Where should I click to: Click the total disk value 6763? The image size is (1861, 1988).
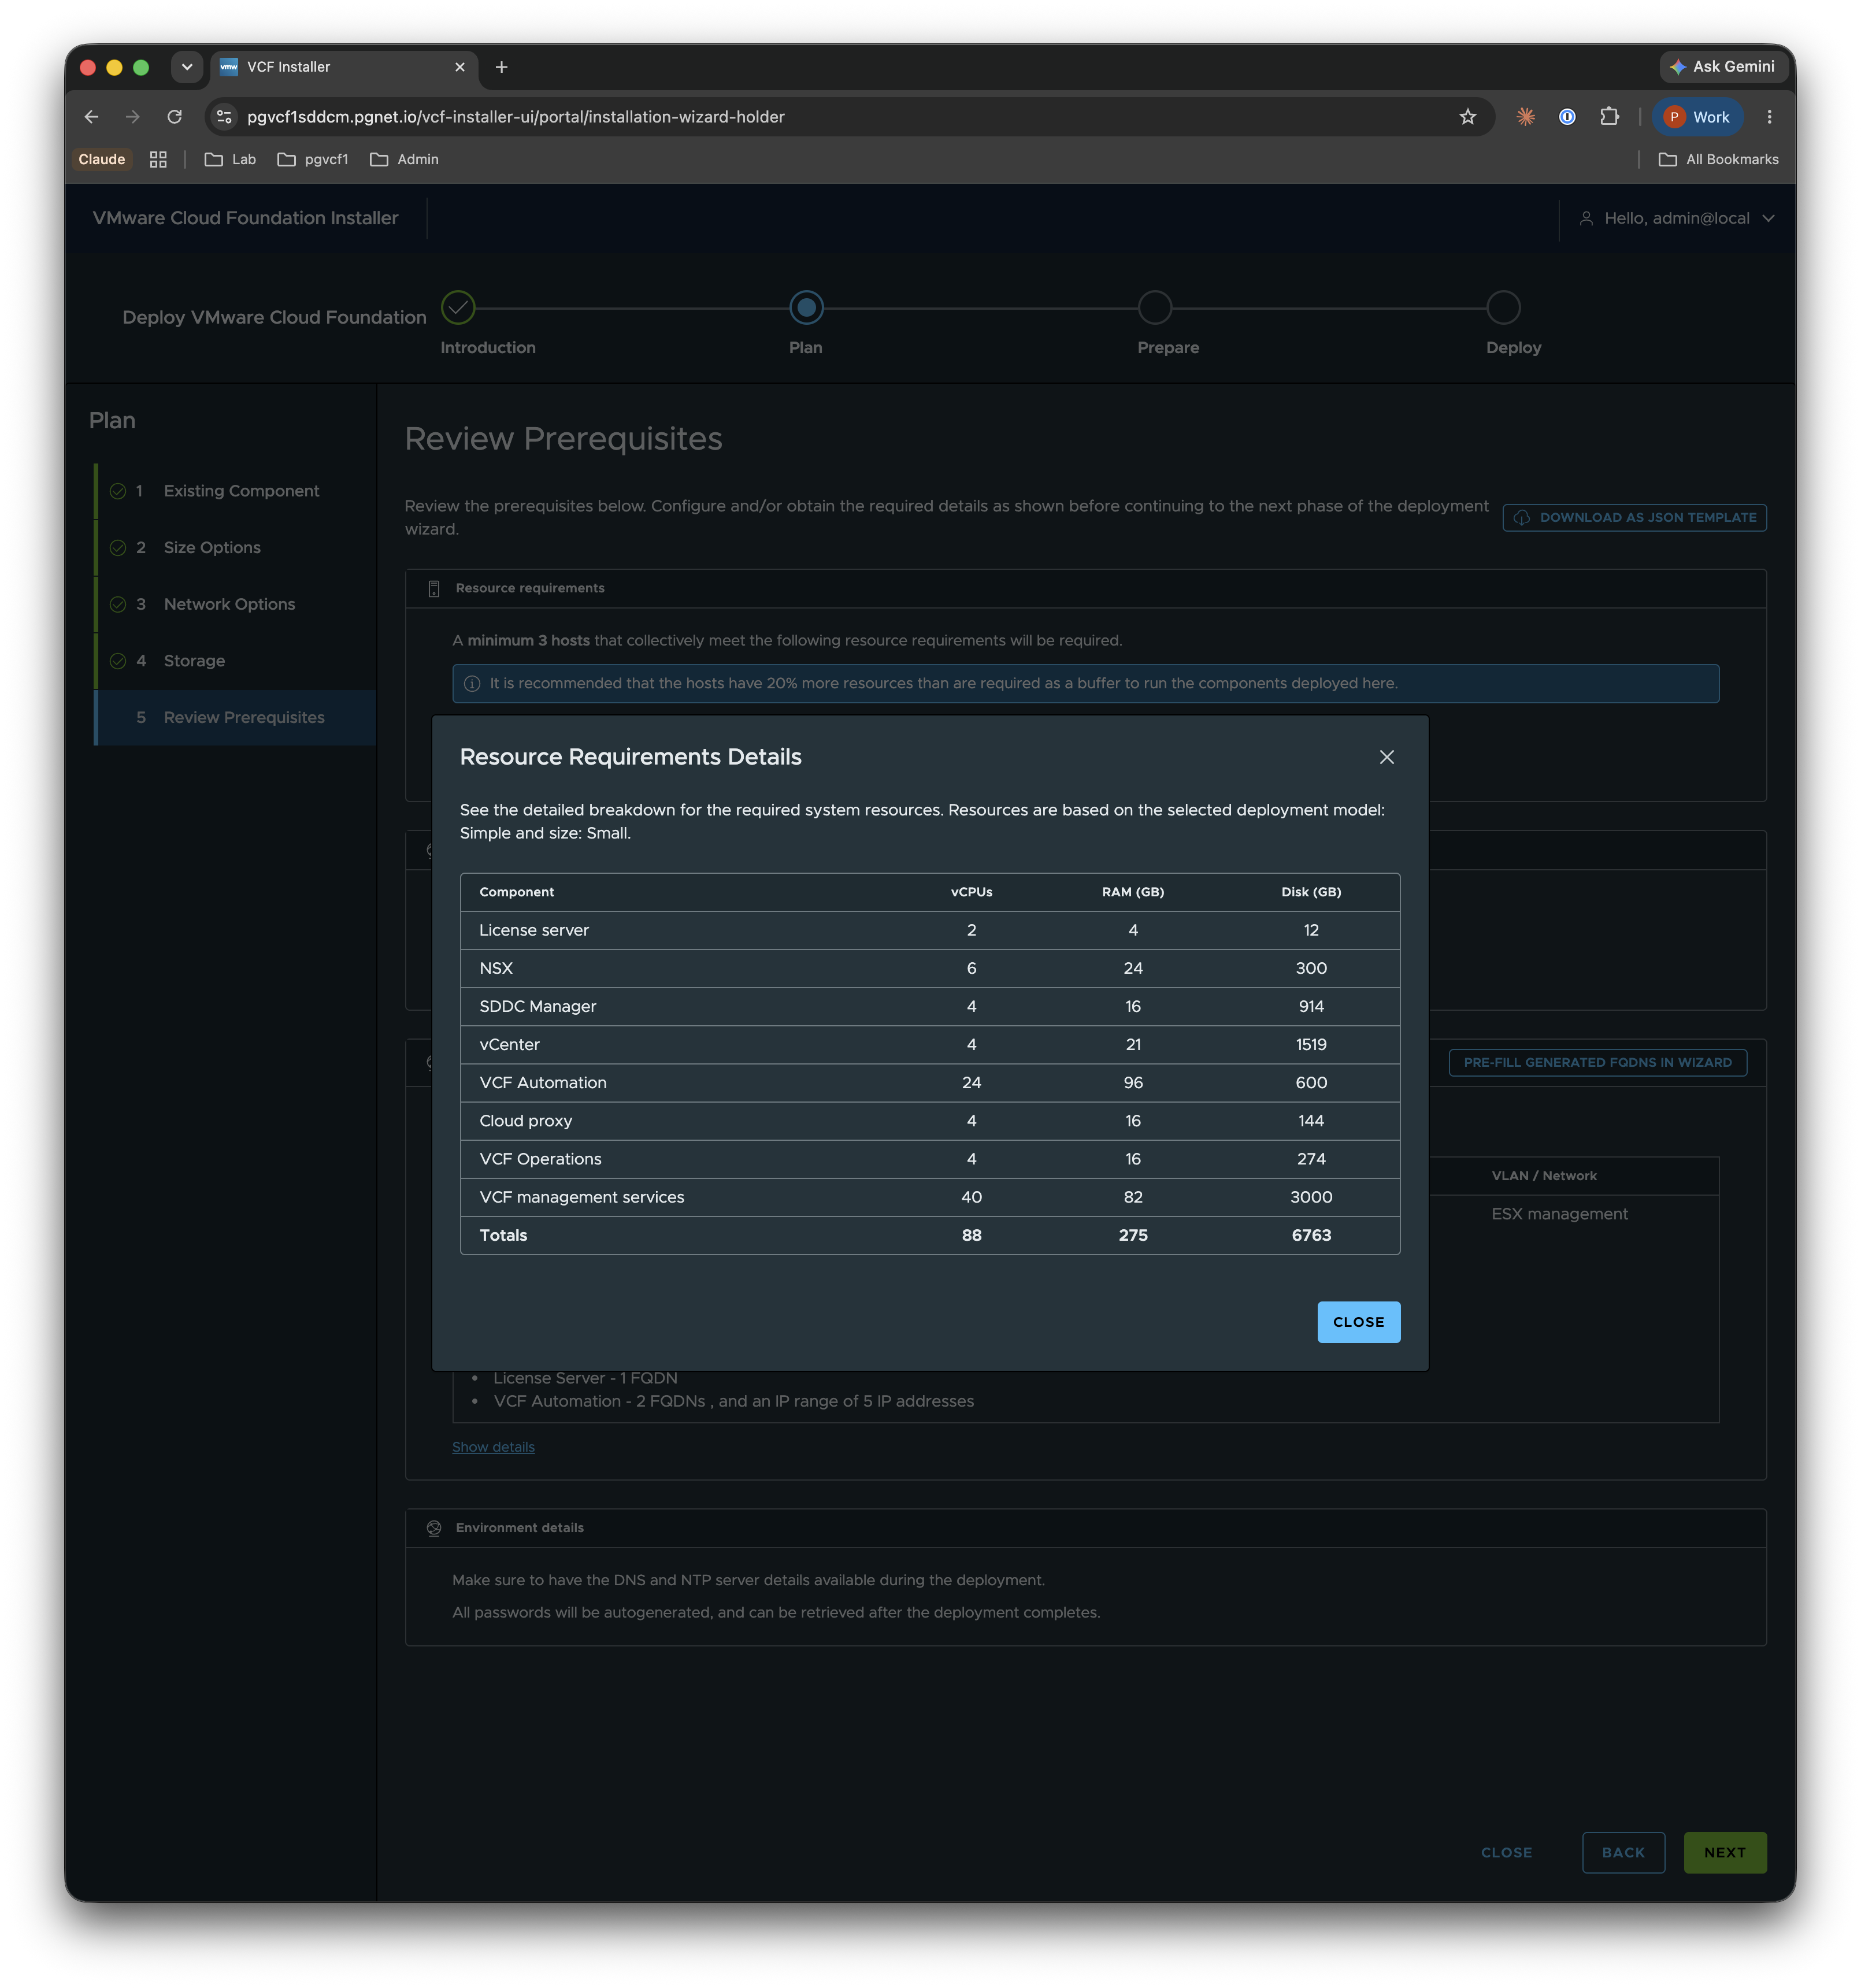pos(1311,1235)
